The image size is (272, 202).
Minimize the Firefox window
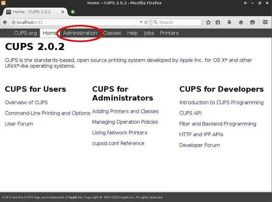click(x=252, y=3)
